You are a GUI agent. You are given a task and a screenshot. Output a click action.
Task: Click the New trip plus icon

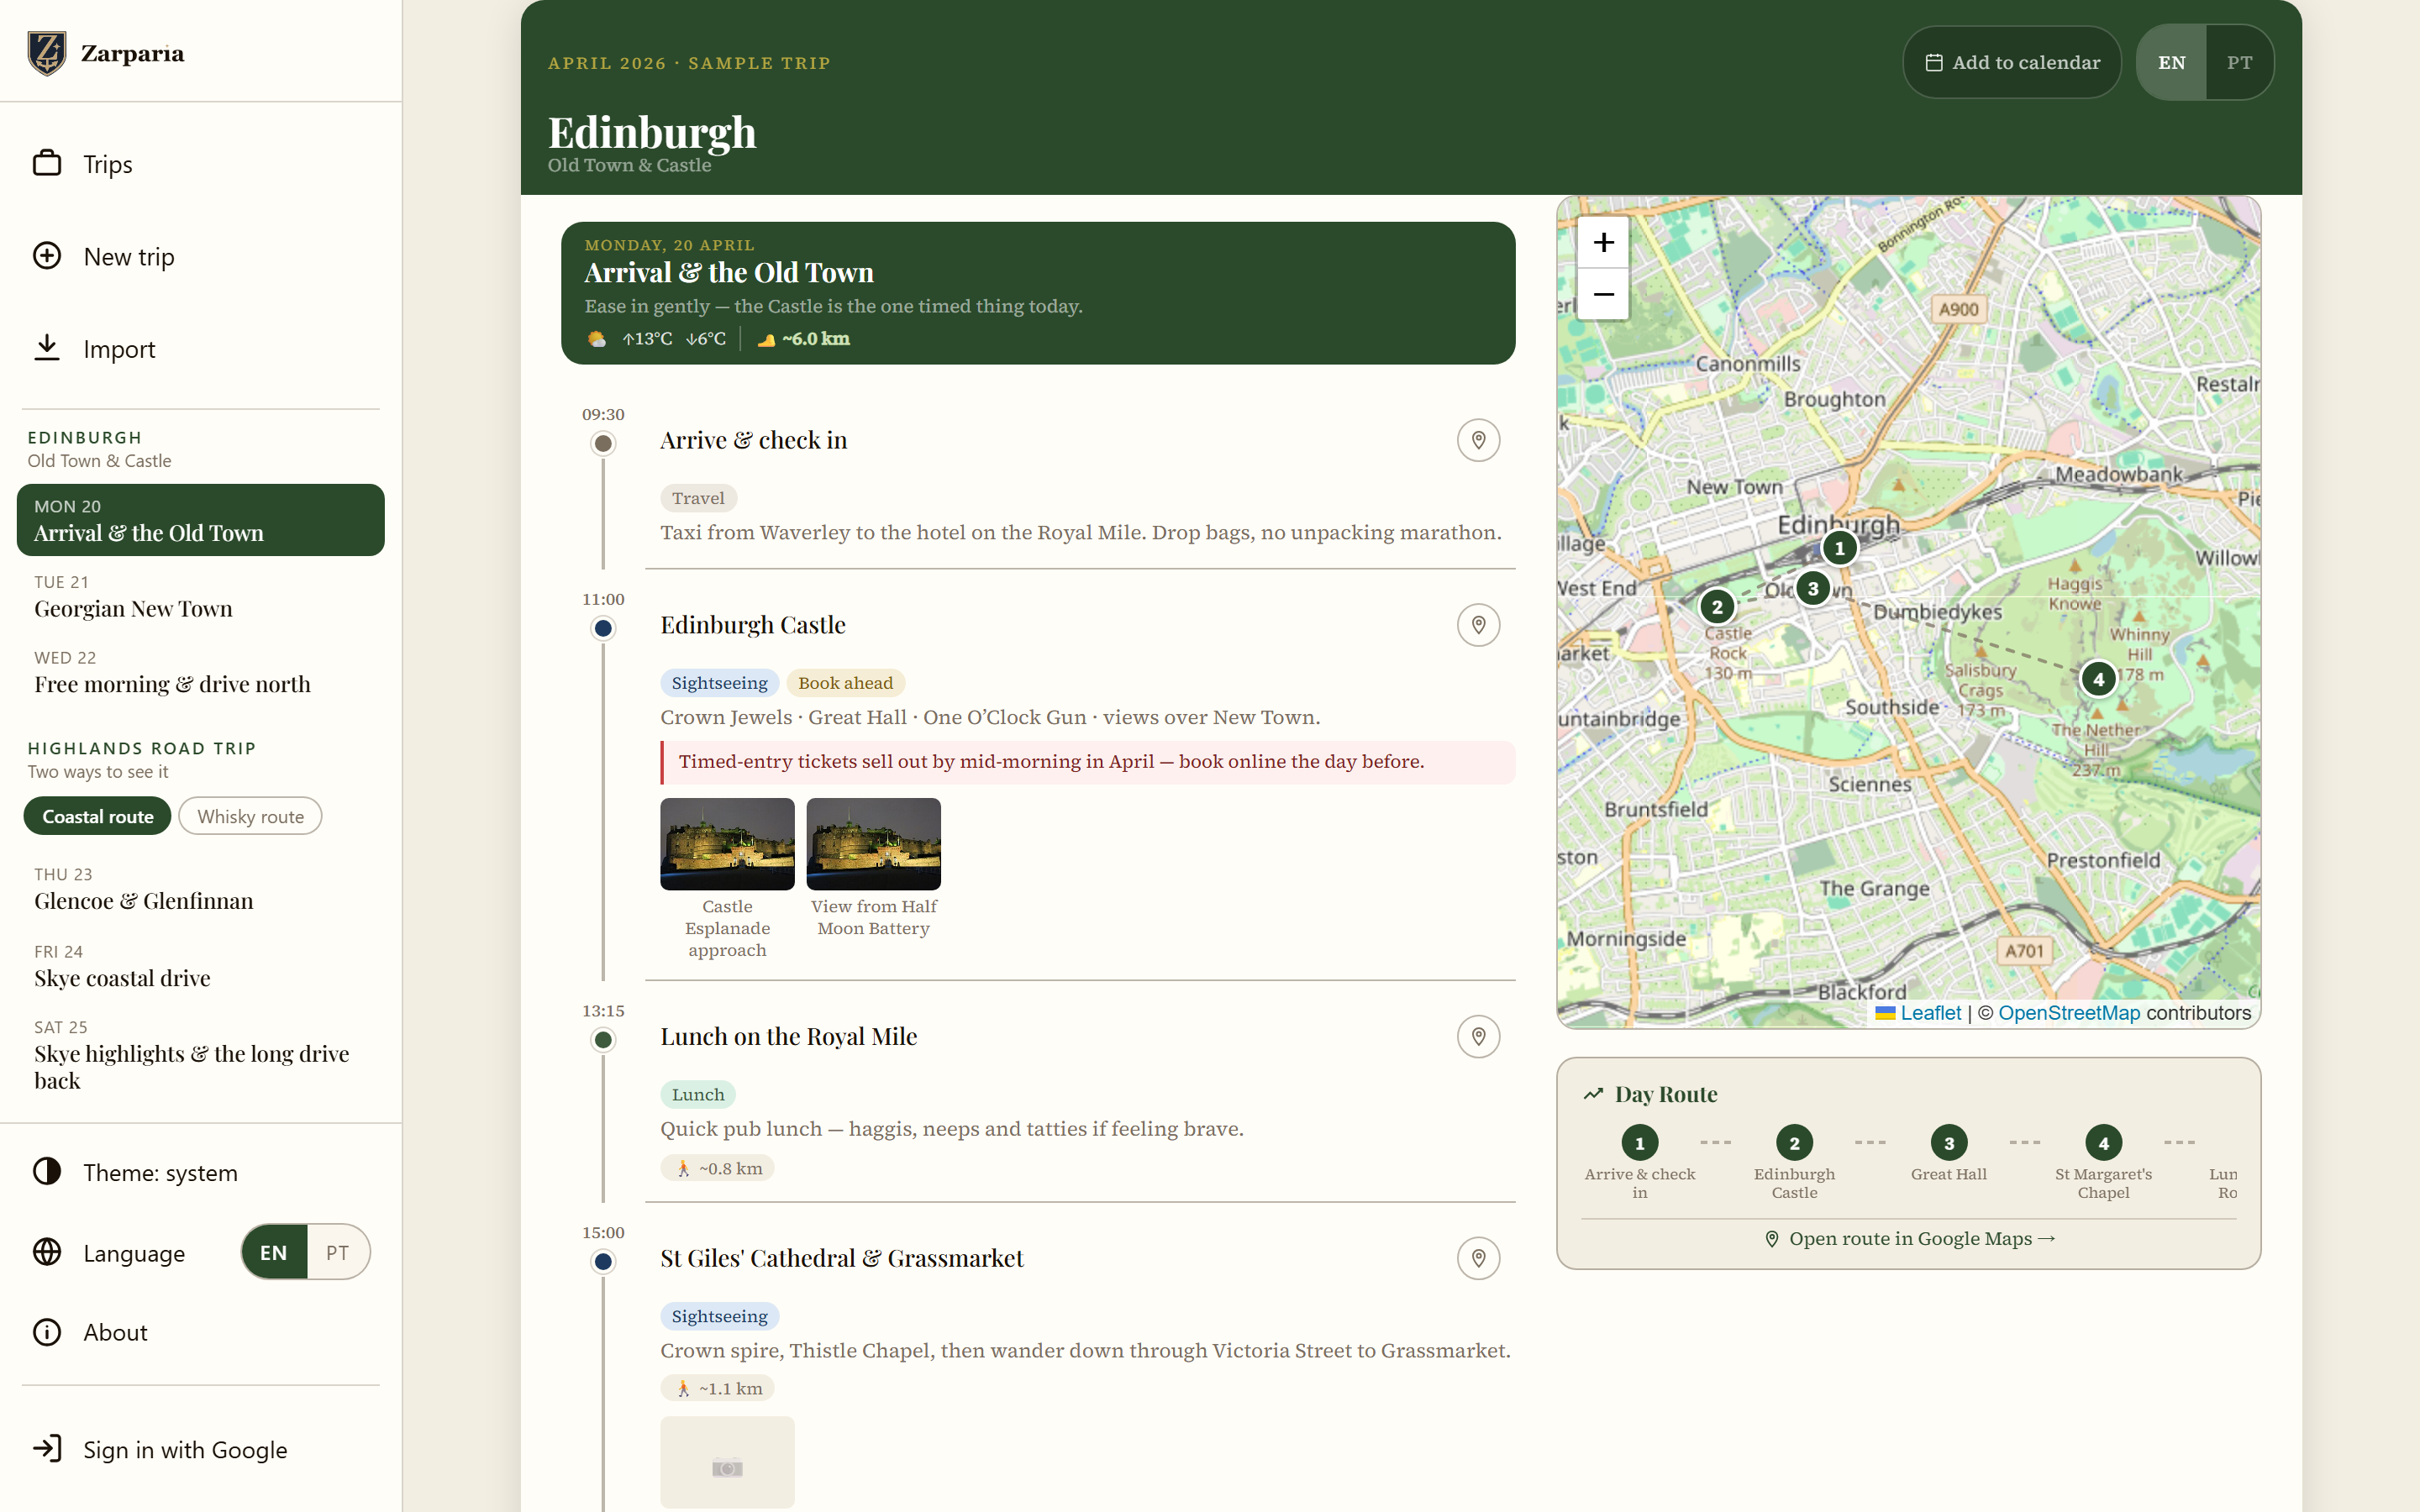(47, 256)
